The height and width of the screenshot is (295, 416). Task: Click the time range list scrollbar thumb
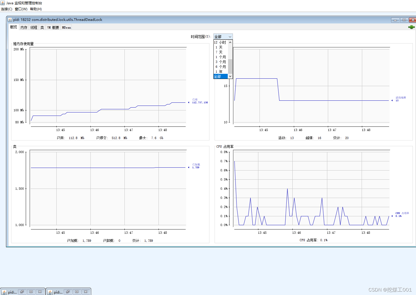(230, 66)
